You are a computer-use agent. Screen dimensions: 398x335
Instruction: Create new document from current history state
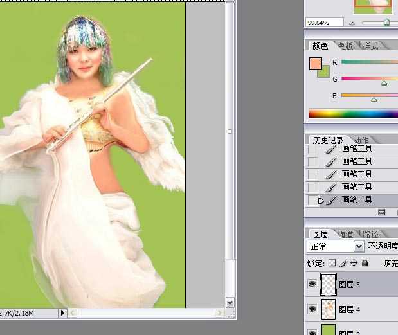tap(382, 212)
